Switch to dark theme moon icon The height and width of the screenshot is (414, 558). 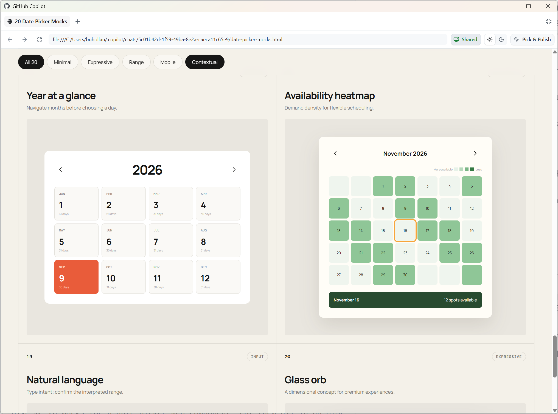coord(501,40)
